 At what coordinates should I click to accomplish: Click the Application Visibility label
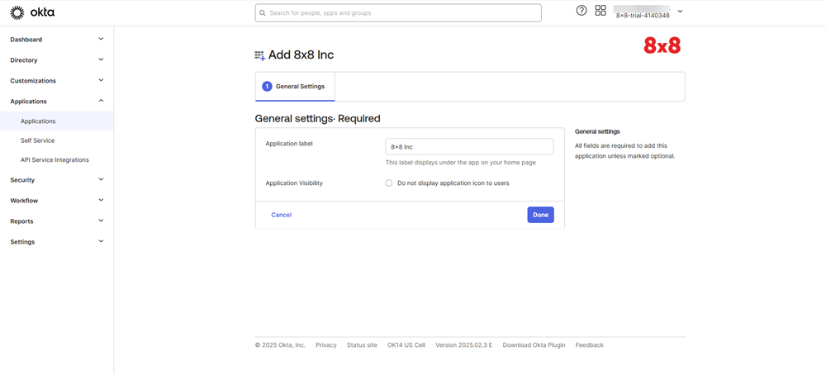[x=294, y=183]
